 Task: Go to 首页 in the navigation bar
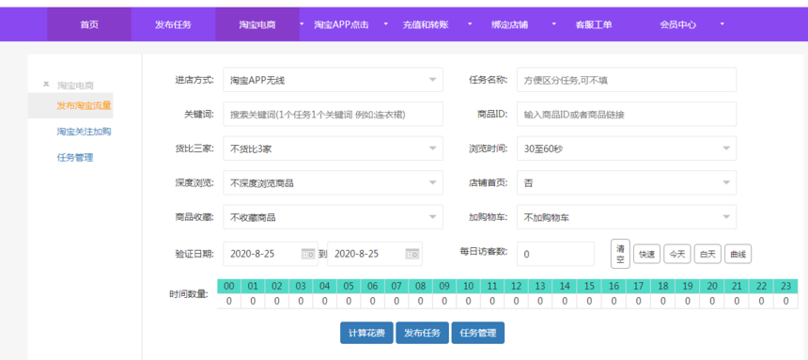(x=89, y=24)
